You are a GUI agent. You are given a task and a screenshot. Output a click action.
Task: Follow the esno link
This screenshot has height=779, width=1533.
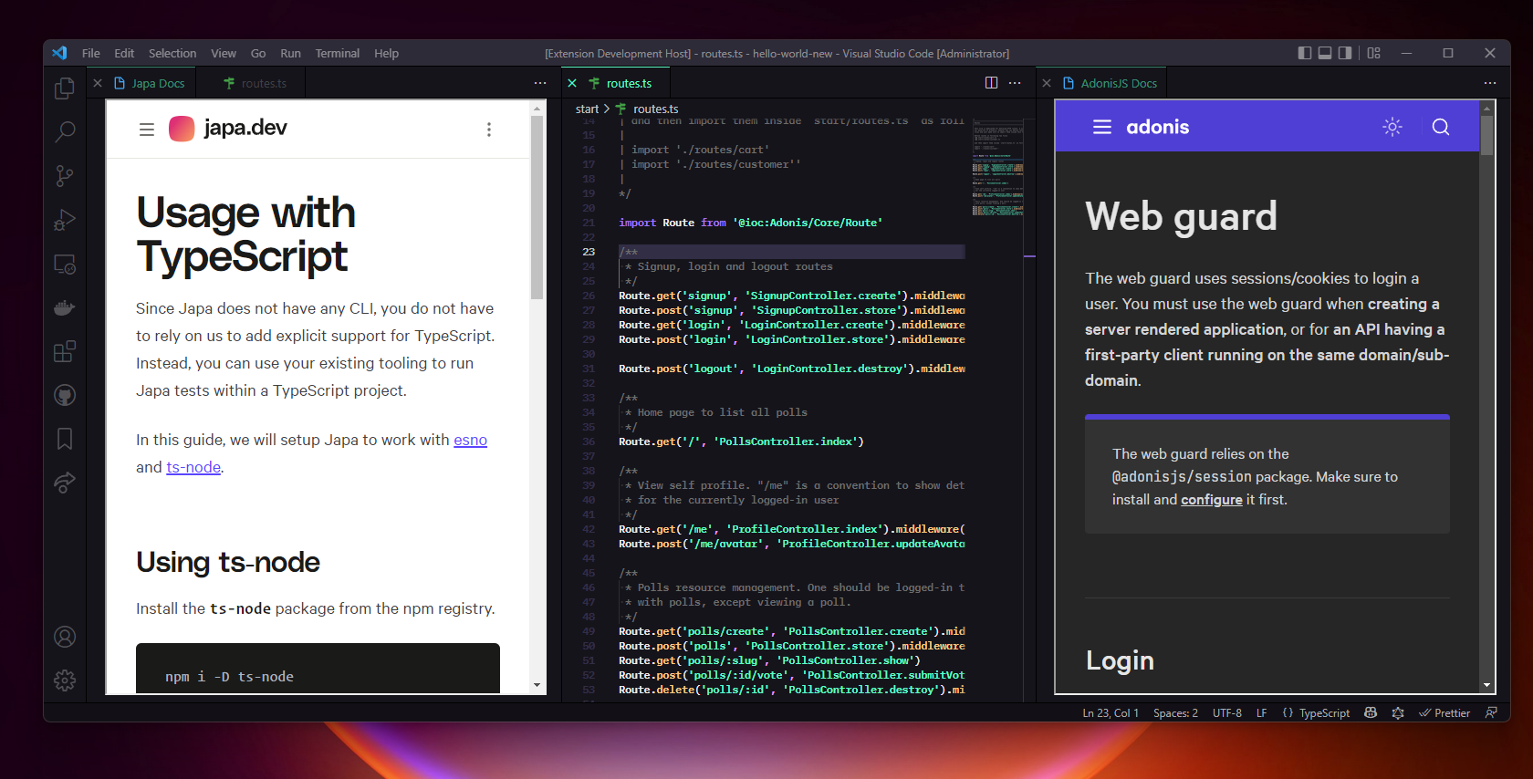pyautogui.click(x=471, y=440)
